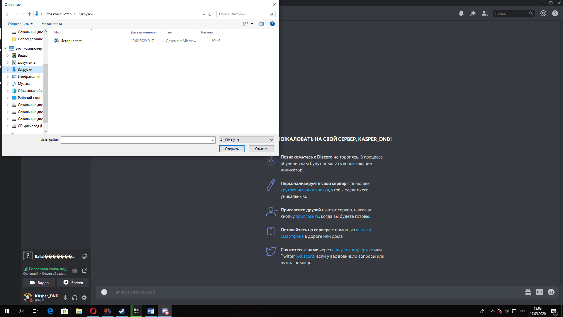The height and width of the screenshot is (317, 563).
Task: Open view options dropdown arrow
Action: (x=252, y=24)
